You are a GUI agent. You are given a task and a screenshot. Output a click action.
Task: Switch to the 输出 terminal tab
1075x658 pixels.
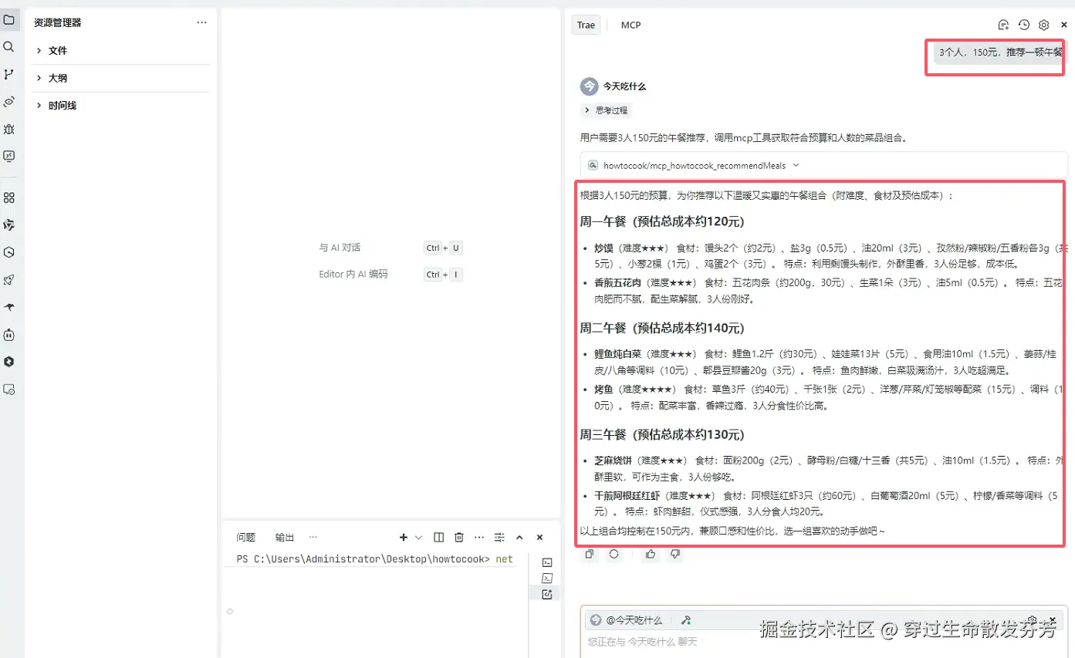(283, 537)
